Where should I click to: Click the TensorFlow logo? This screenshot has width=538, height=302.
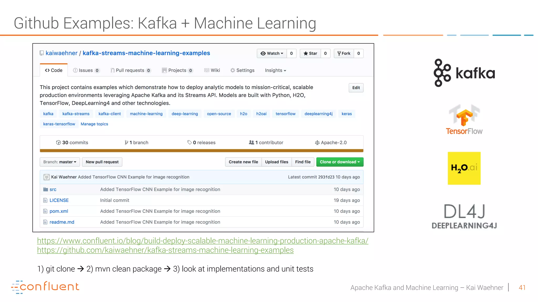pos(464,119)
